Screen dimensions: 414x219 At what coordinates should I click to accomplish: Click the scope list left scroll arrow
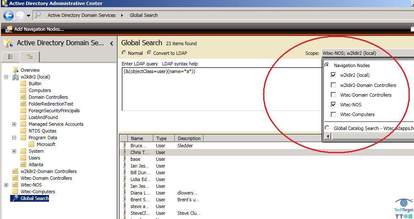click(328, 136)
